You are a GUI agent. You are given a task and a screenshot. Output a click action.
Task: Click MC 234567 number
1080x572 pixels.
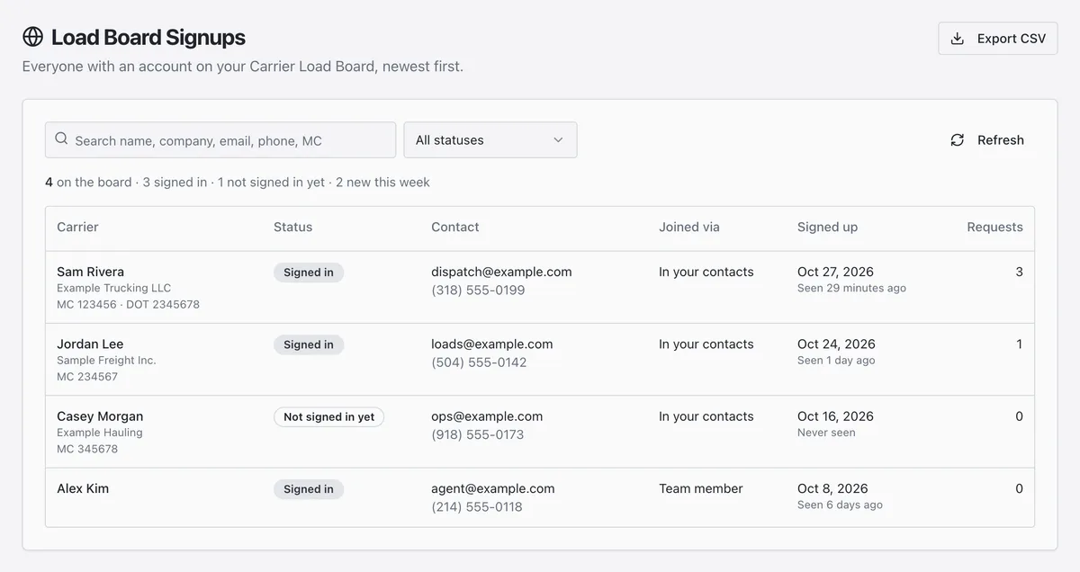(87, 377)
